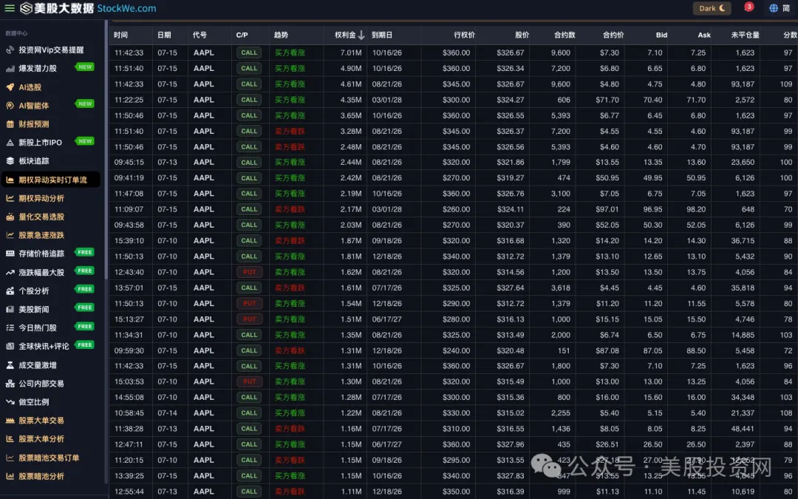The height and width of the screenshot is (499, 798).
Task: Sort by the 代号 column header
Action: pos(199,35)
